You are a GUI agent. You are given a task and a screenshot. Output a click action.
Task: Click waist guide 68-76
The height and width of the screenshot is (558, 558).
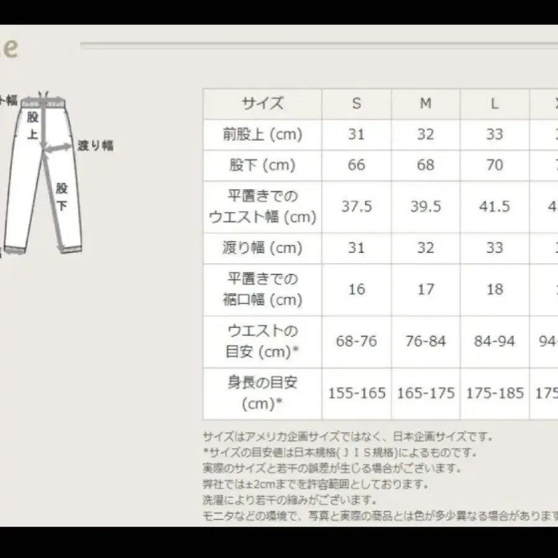[x=356, y=342]
